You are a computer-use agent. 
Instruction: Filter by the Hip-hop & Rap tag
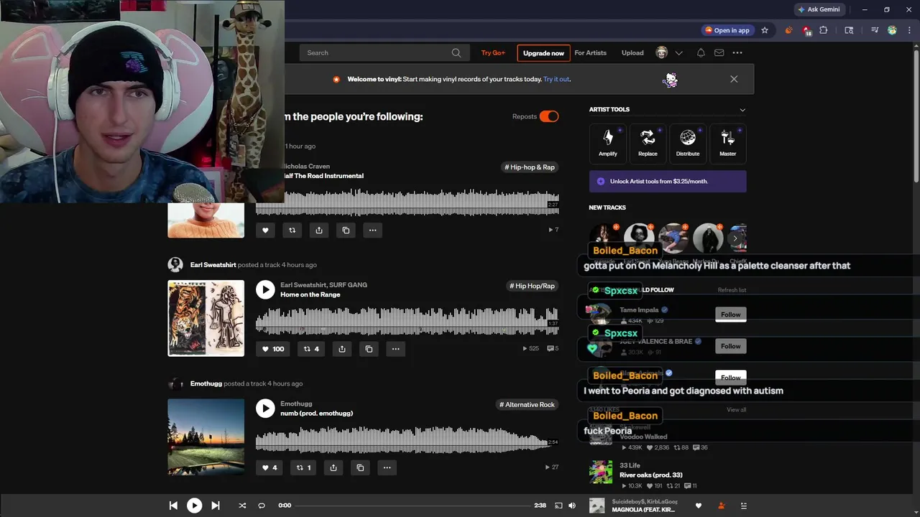tap(530, 167)
